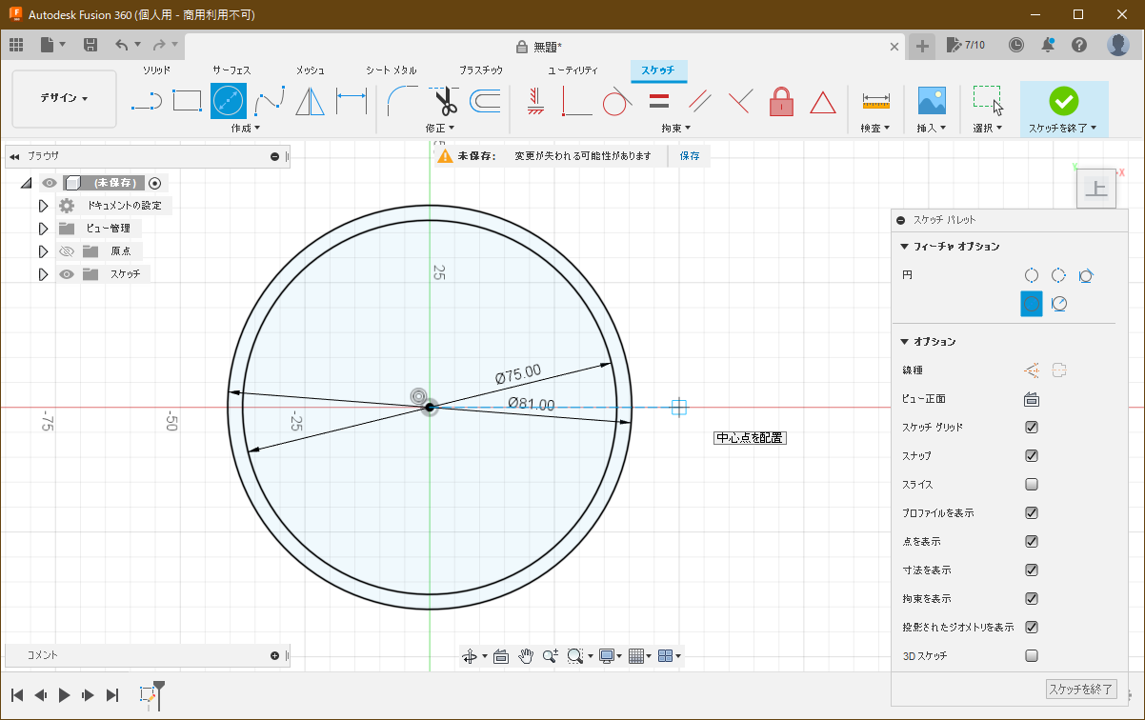Open the notifications bell
Image resolution: width=1145 pixels, height=720 pixels.
tap(1048, 45)
